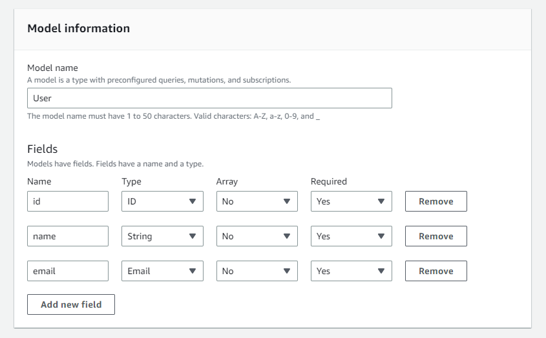The height and width of the screenshot is (338, 546).
Task: Edit the email field name input
Action: coord(68,271)
